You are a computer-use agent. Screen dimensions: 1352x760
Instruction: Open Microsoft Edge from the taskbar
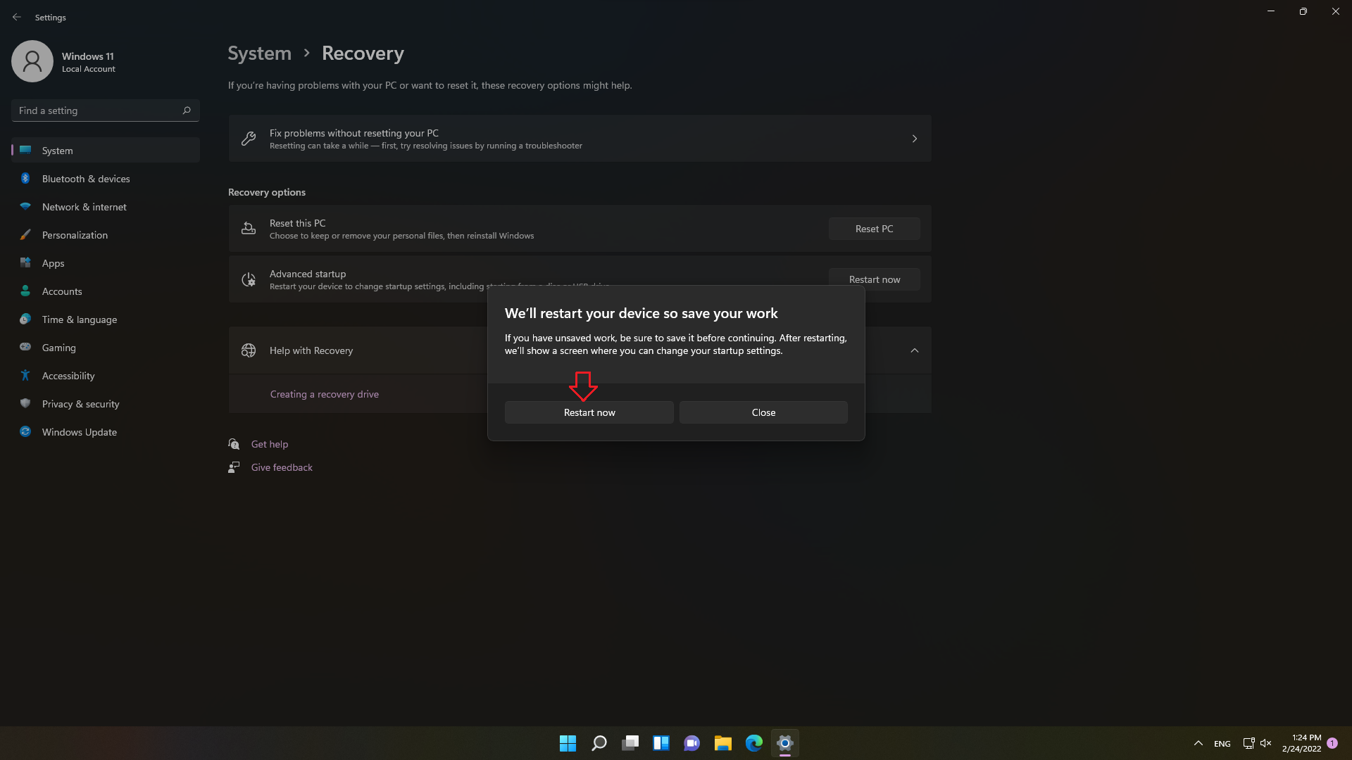click(753, 743)
